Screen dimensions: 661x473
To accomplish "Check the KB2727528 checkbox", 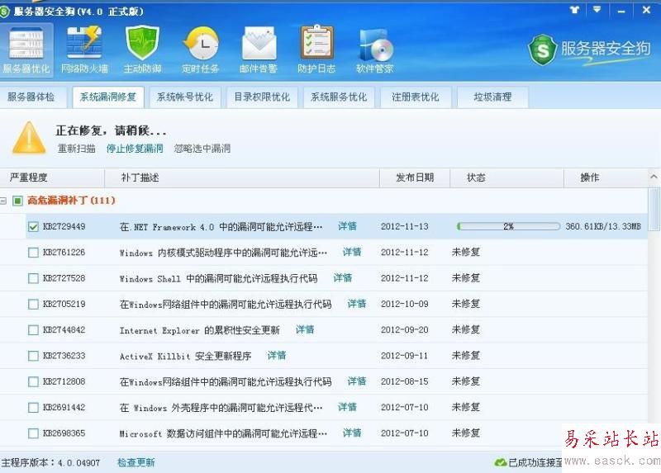I will 33,278.
